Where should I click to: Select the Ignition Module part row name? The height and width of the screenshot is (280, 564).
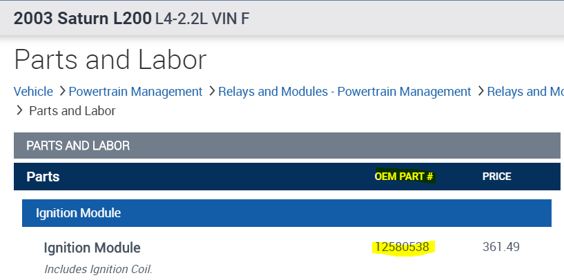pyautogui.click(x=92, y=248)
